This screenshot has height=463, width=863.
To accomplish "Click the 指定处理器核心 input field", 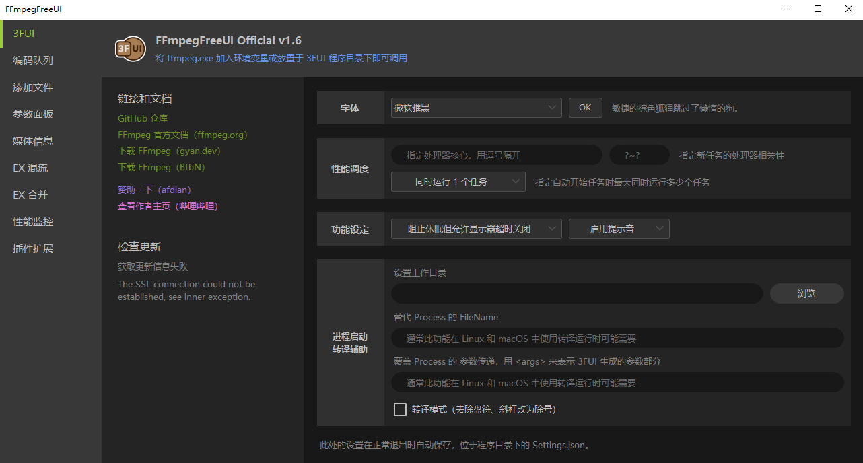I will (x=496, y=155).
